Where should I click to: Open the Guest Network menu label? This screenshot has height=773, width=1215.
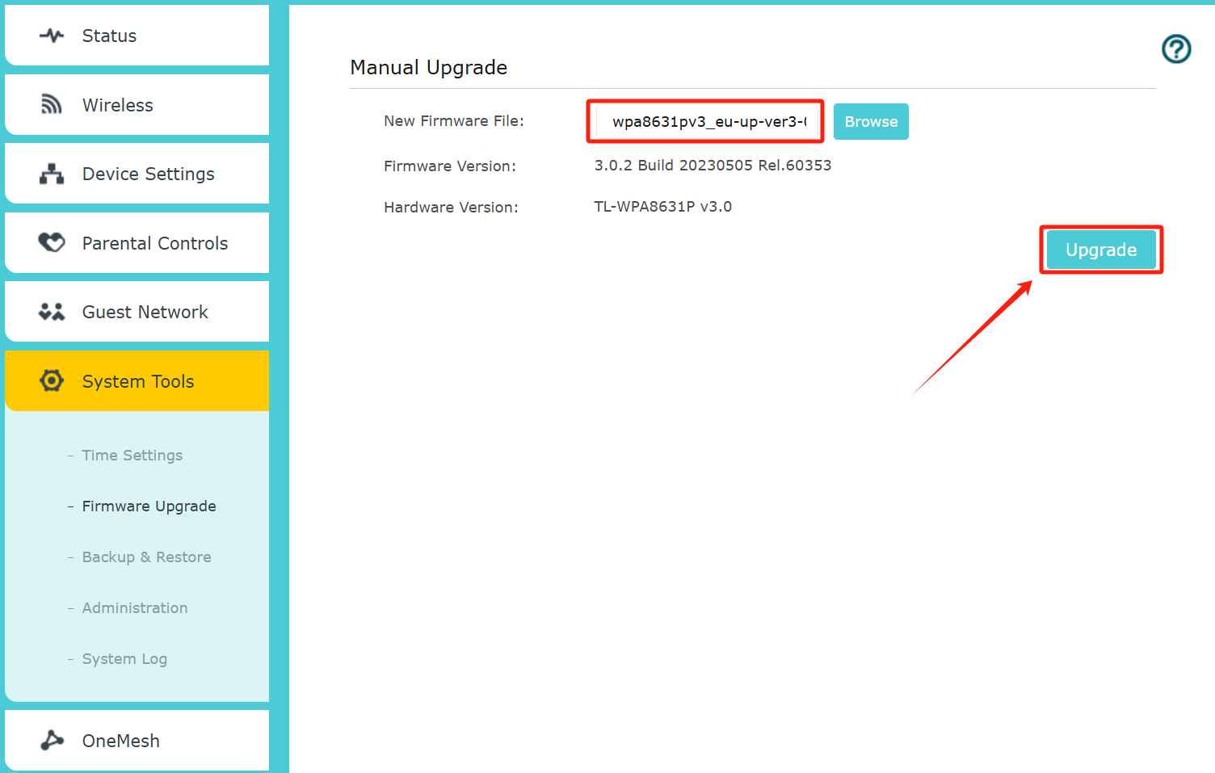click(145, 312)
